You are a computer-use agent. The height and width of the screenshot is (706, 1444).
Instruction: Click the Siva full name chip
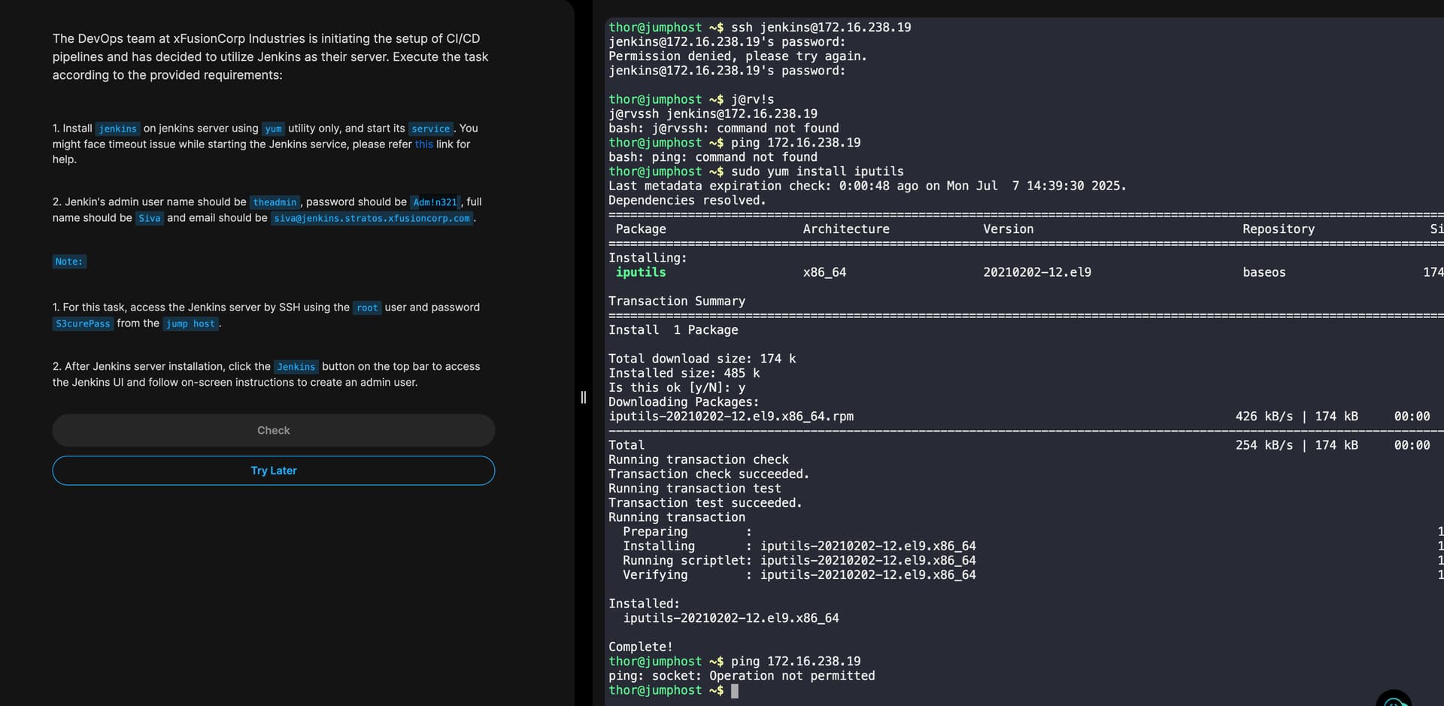[x=149, y=218]
